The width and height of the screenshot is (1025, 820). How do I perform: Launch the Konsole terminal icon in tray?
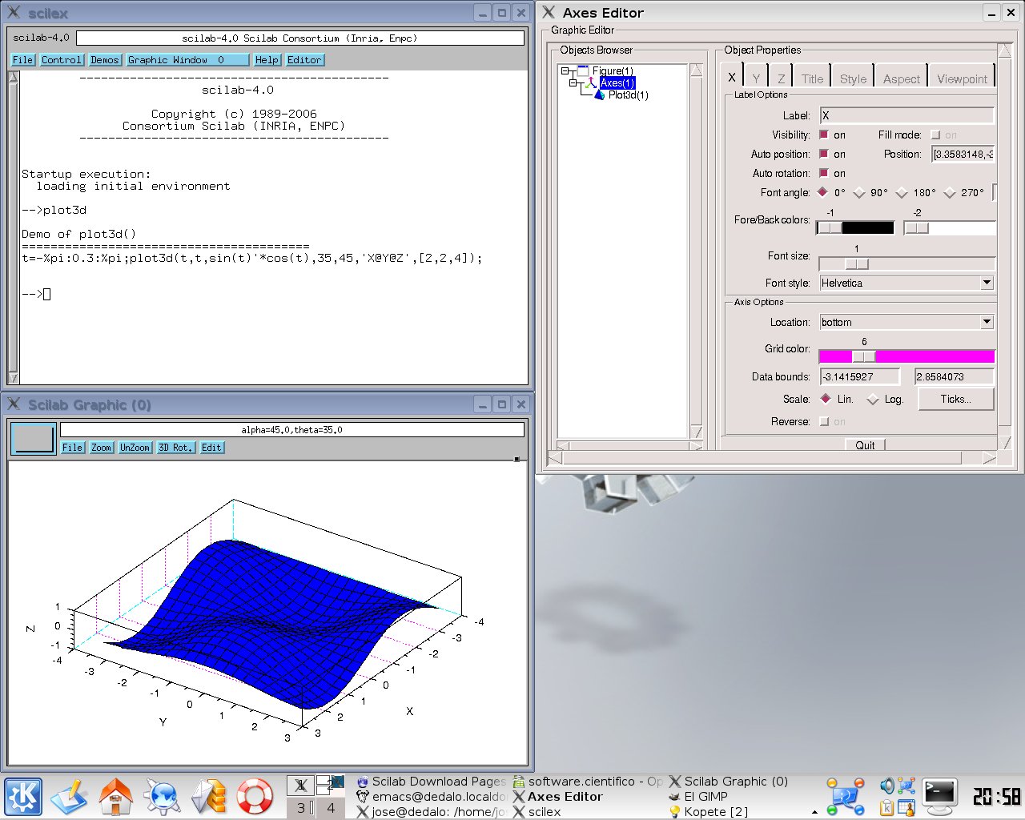click(x=939, y=794)
